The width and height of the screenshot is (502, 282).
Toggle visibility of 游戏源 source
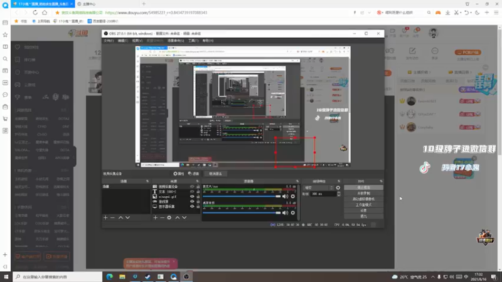tap(192, 201)
